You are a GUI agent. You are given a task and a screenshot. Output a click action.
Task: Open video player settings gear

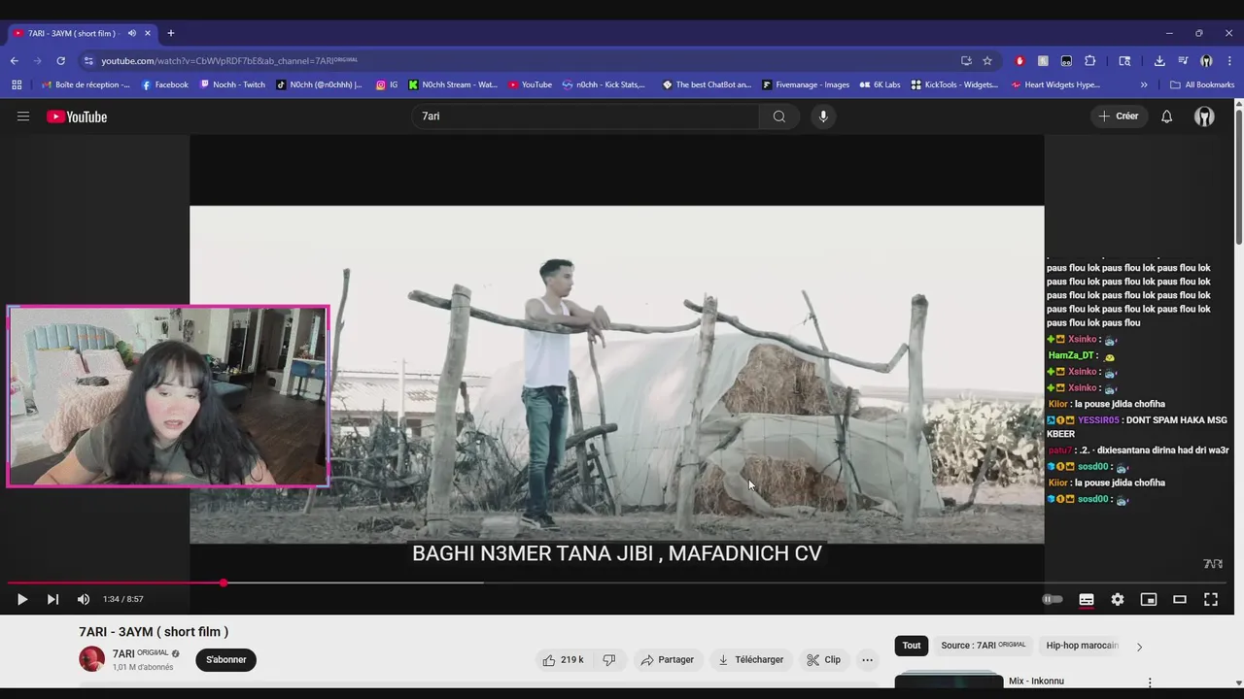1118,599
